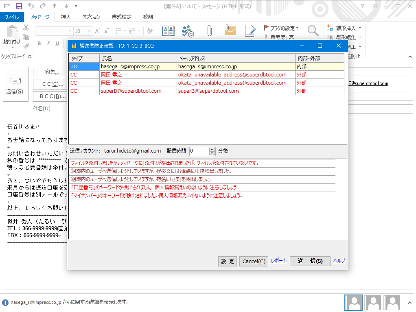Open the 校閲 ribbon tab
Image resolution: width=416 pixels, height=312 pixels.
[147, 17]
